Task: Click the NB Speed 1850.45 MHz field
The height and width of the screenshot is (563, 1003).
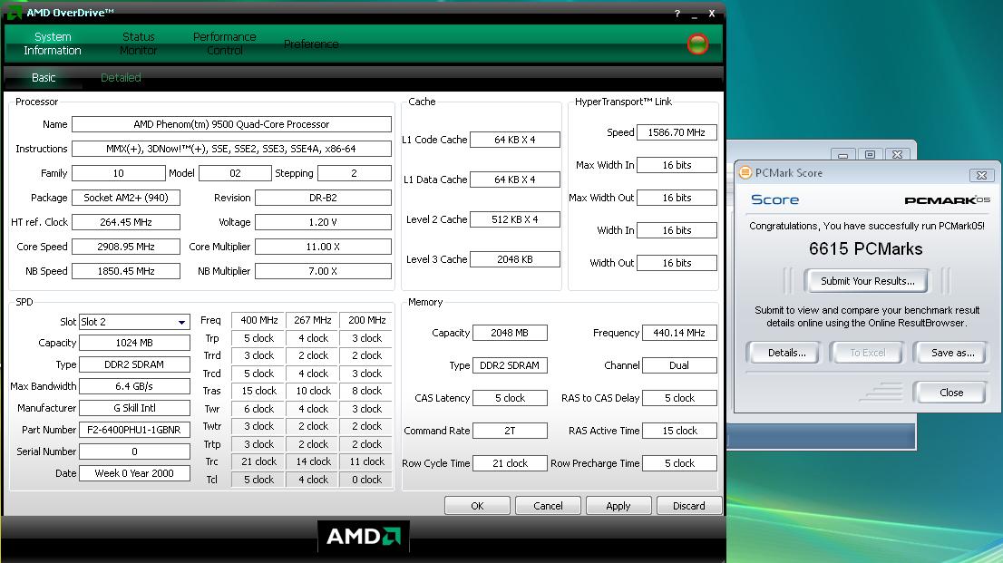Action: point(126,271)
